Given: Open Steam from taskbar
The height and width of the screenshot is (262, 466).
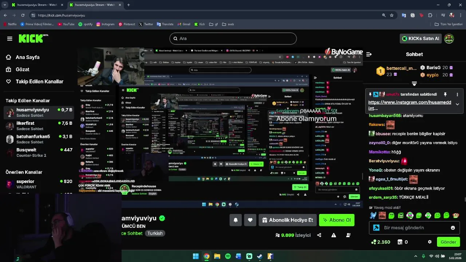Looking at the screenshot, I should click(x=260, y=256).
